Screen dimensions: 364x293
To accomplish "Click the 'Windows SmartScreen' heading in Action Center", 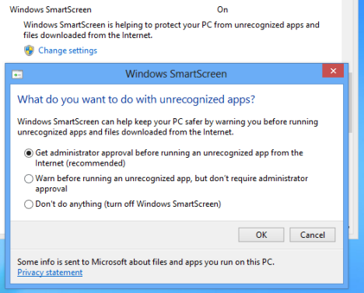I will (51, 9).
